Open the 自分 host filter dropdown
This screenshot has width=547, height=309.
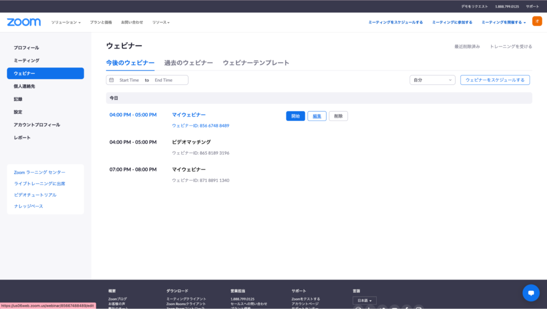[432, 80]
